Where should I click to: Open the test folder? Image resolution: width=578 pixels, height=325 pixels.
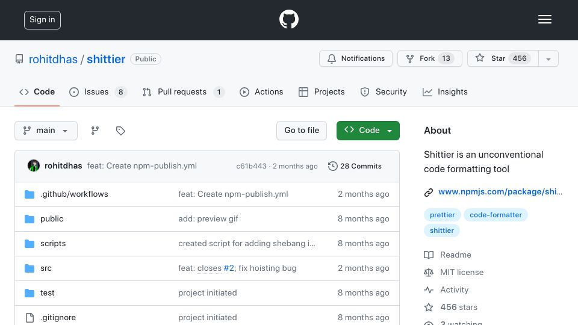[47, 293]
